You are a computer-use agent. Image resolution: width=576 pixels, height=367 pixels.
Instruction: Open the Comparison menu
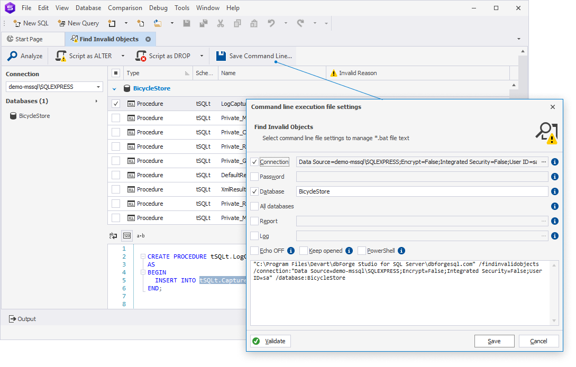(x=125, y=8)
